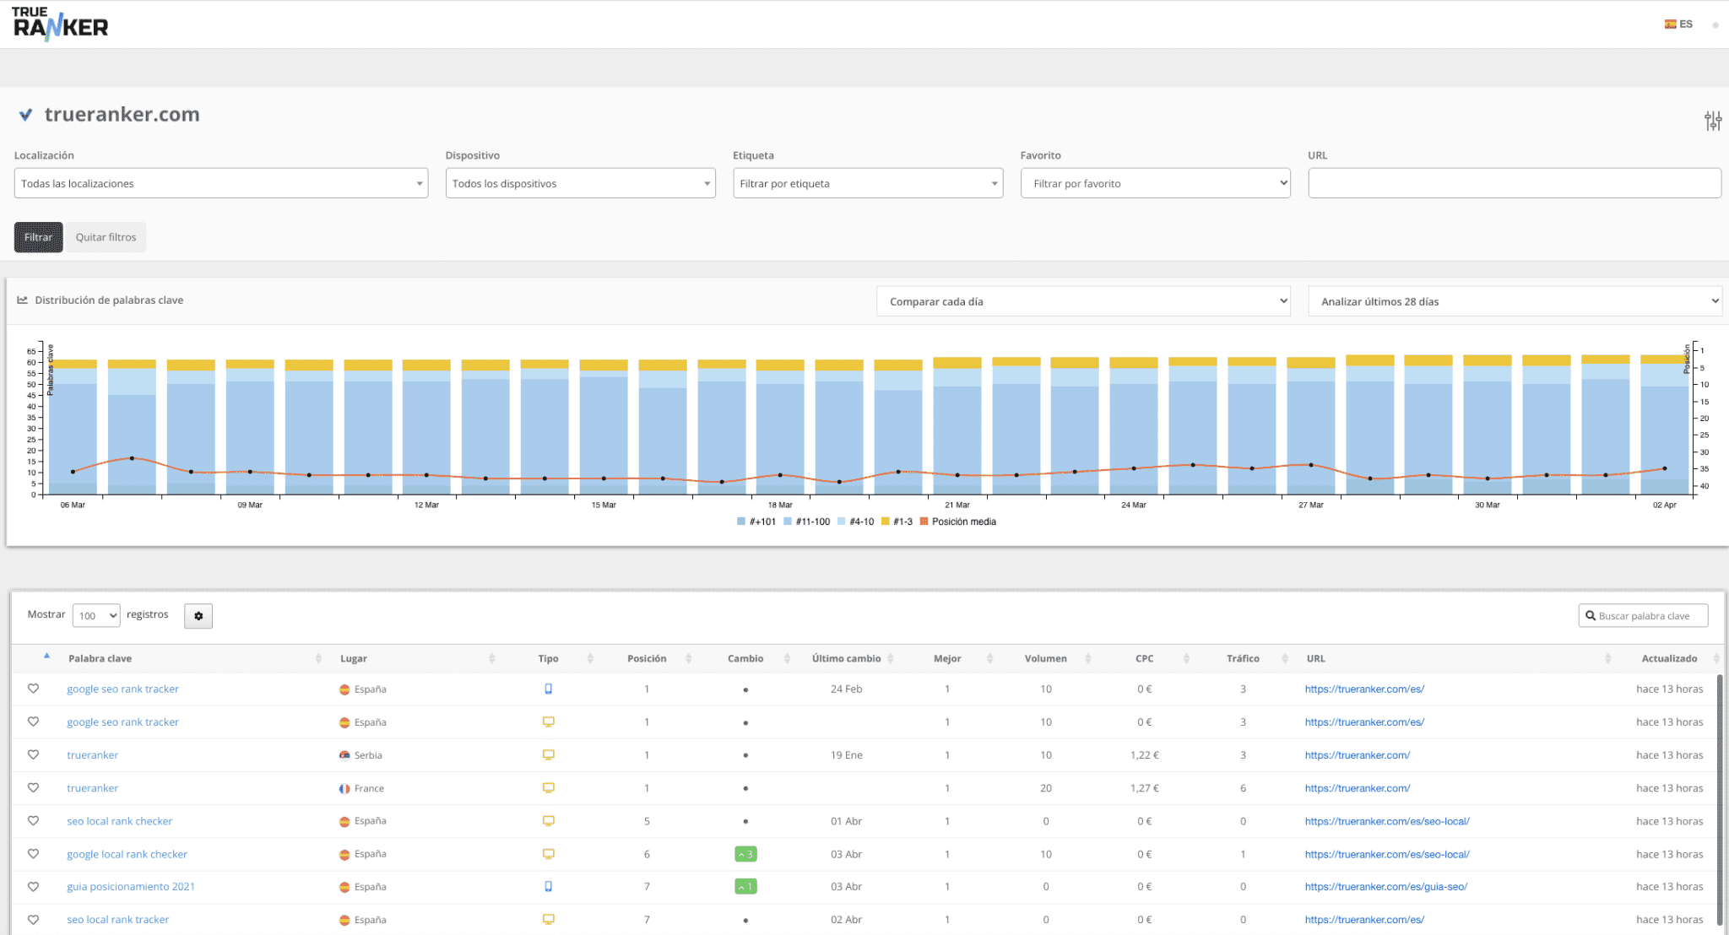Open the Filtrar por favorito dropdown

point(1156,183)
